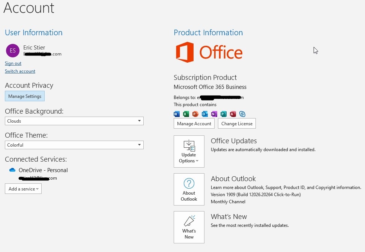Screen dimensions: 365x252
Task: Open Update Options menu
Action: [x=189, y=151]
